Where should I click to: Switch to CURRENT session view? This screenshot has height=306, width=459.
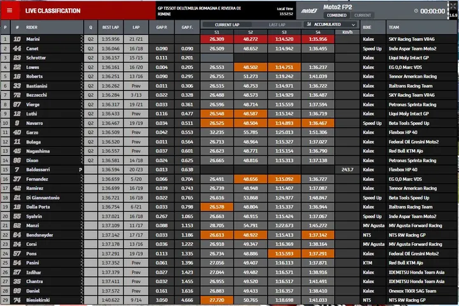pyautogui.click(x=362, y=15)
